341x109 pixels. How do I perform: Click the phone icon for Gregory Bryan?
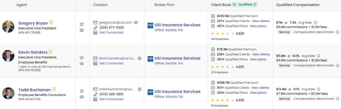click(x=95, y=28)
